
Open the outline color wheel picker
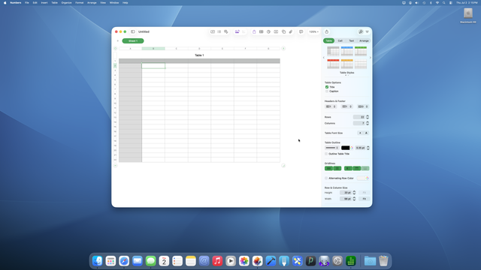click(352, 148)
